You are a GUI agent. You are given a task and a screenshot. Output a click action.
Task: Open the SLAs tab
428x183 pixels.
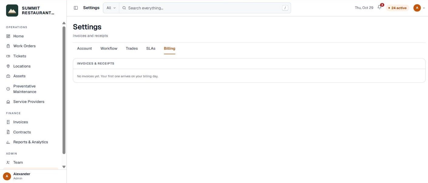[x=151, y=48]
